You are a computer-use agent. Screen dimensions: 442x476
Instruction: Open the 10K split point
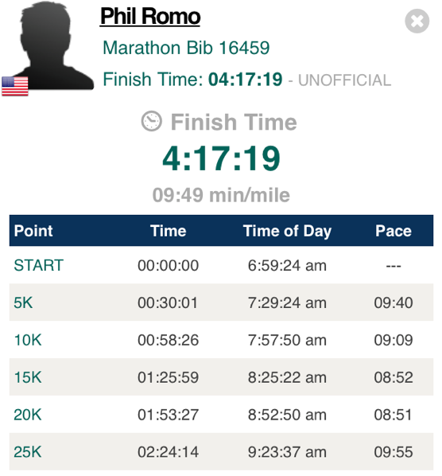pyautogui.click(x=28, y=340)
